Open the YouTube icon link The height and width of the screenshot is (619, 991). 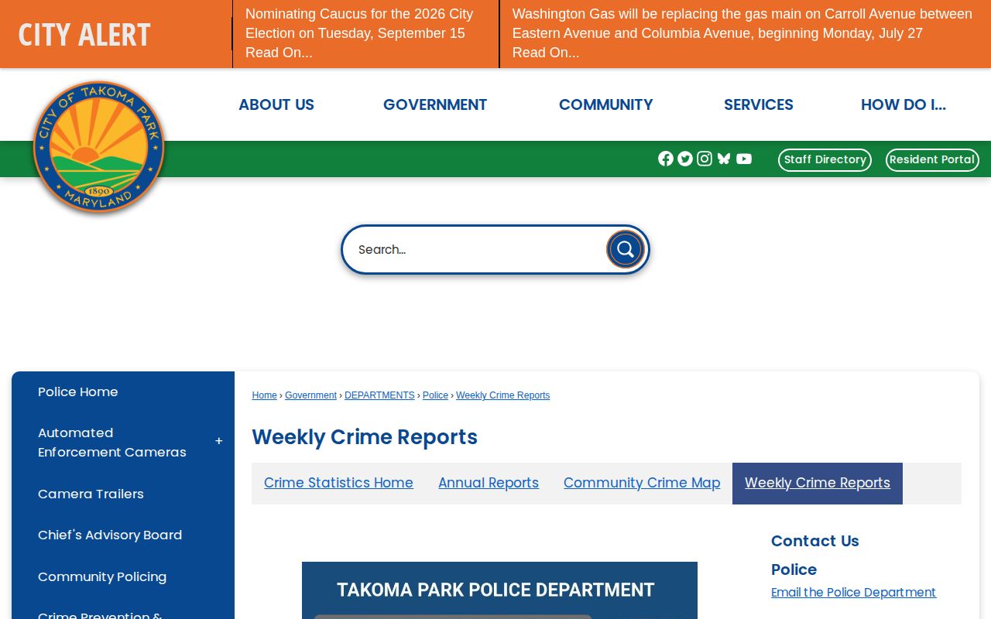point(744,159)
